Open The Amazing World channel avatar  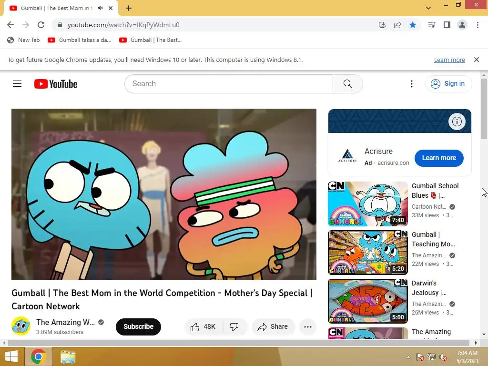click(x=21, y=326)
